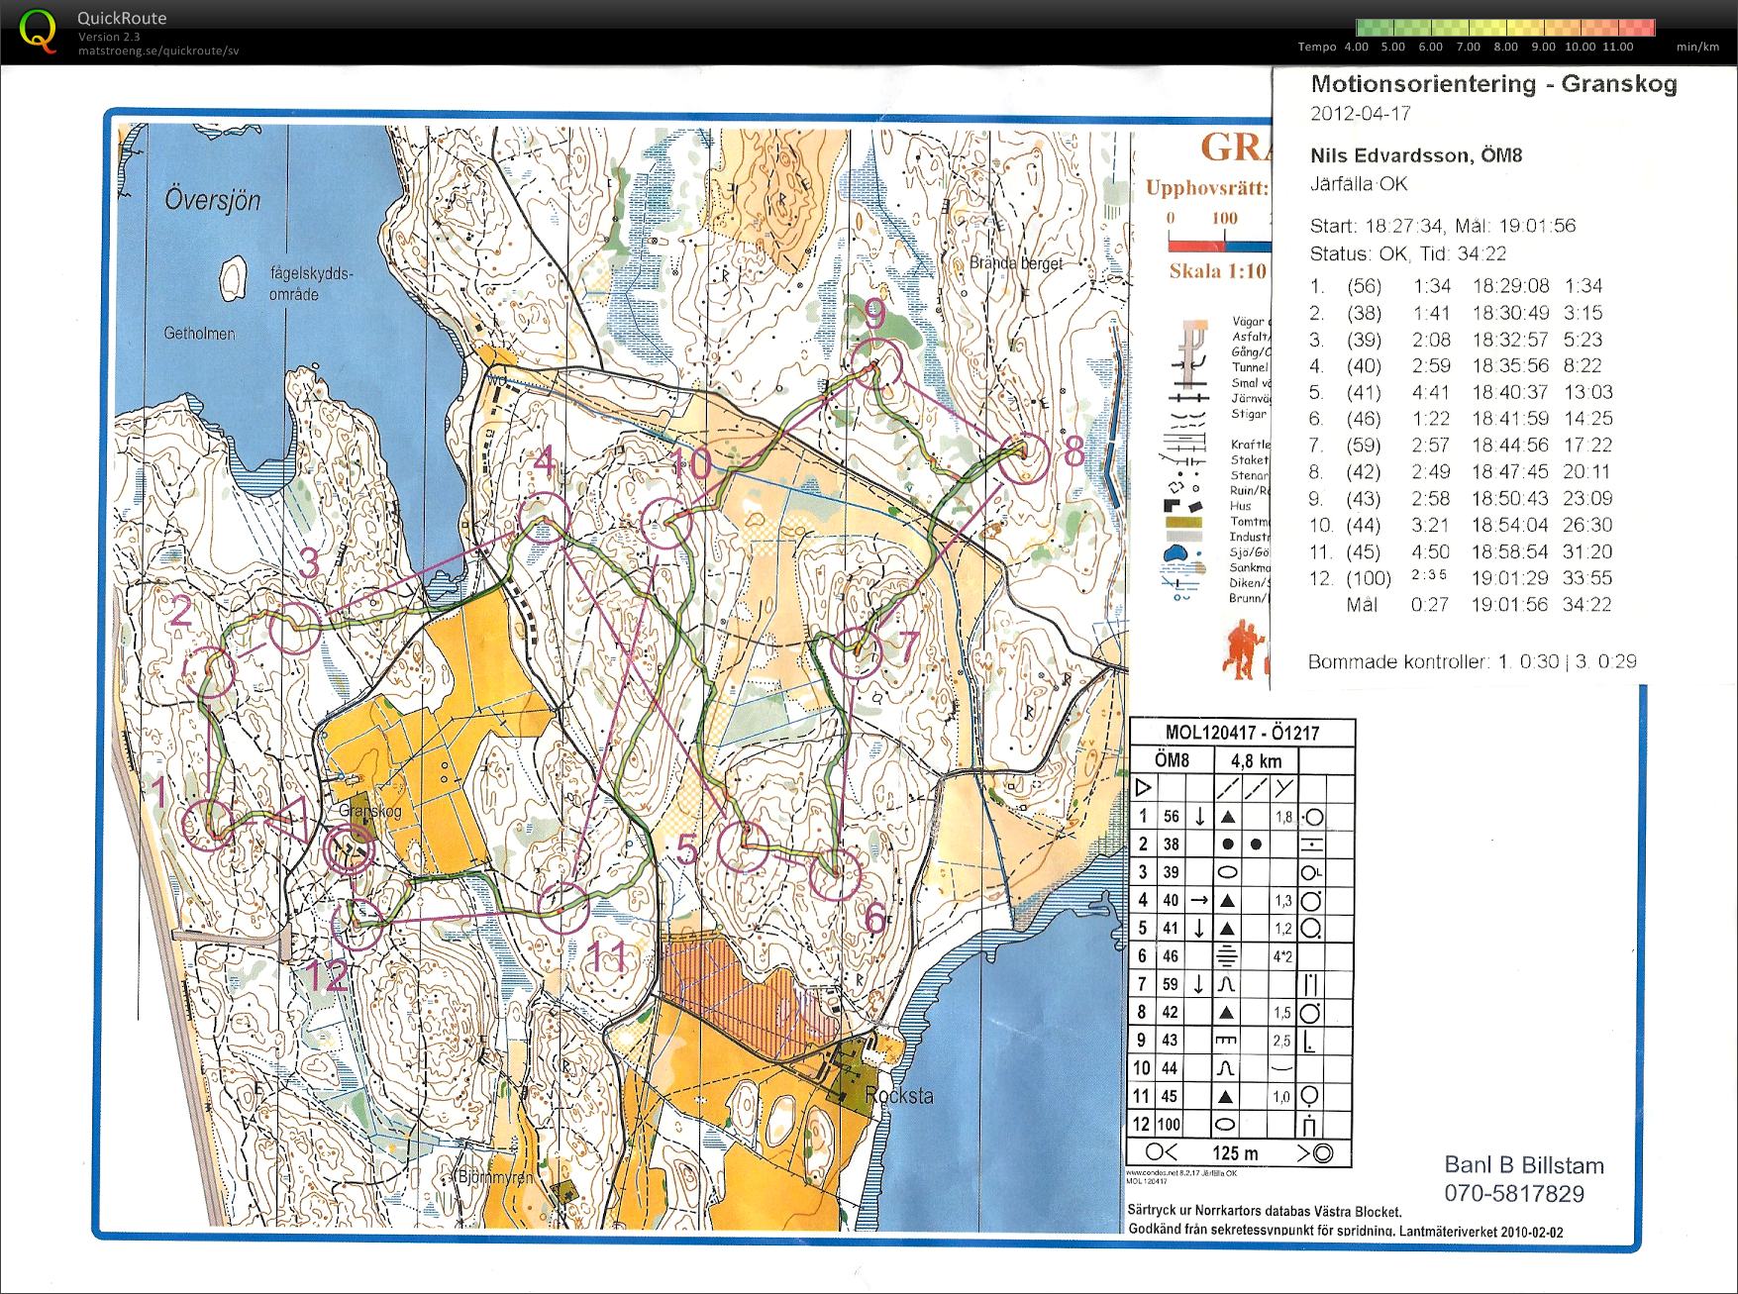Click the 4,8 km course length cell
1738x1294 pixels.
(1255, 760)
